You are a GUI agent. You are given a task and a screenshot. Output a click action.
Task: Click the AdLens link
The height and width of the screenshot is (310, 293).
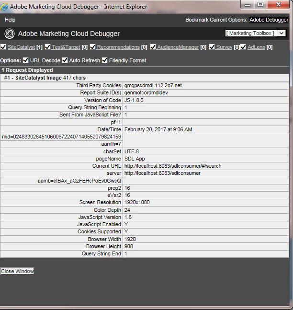(256, 47)
